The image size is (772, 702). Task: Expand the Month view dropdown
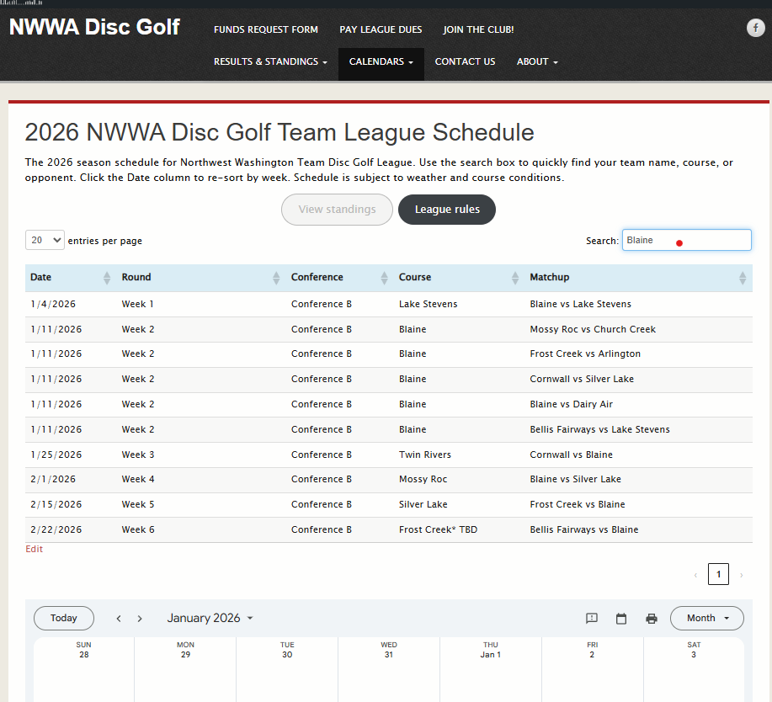click(706, 618)
